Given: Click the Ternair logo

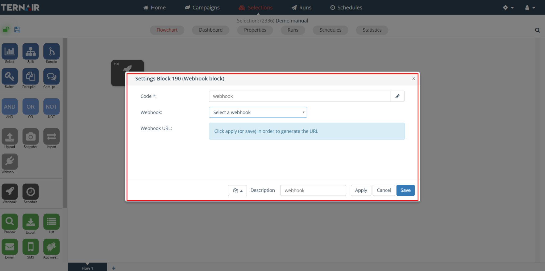Looking at the screenshot, I should (20, 7).
